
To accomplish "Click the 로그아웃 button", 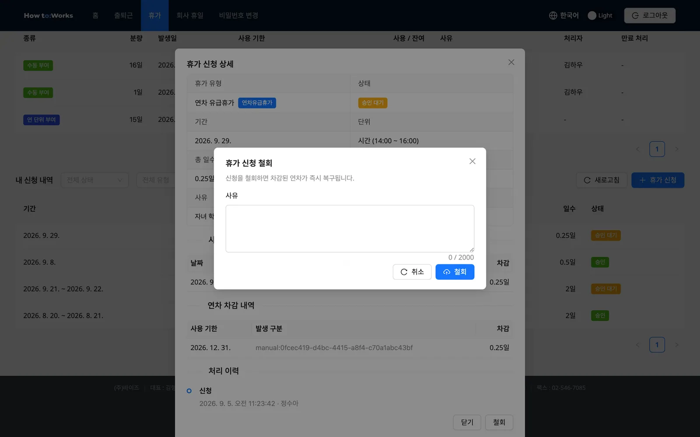I will [650, 15].
